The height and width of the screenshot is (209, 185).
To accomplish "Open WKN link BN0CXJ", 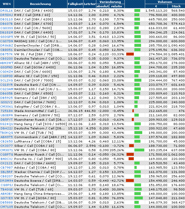I will click(x=6, y=159).
